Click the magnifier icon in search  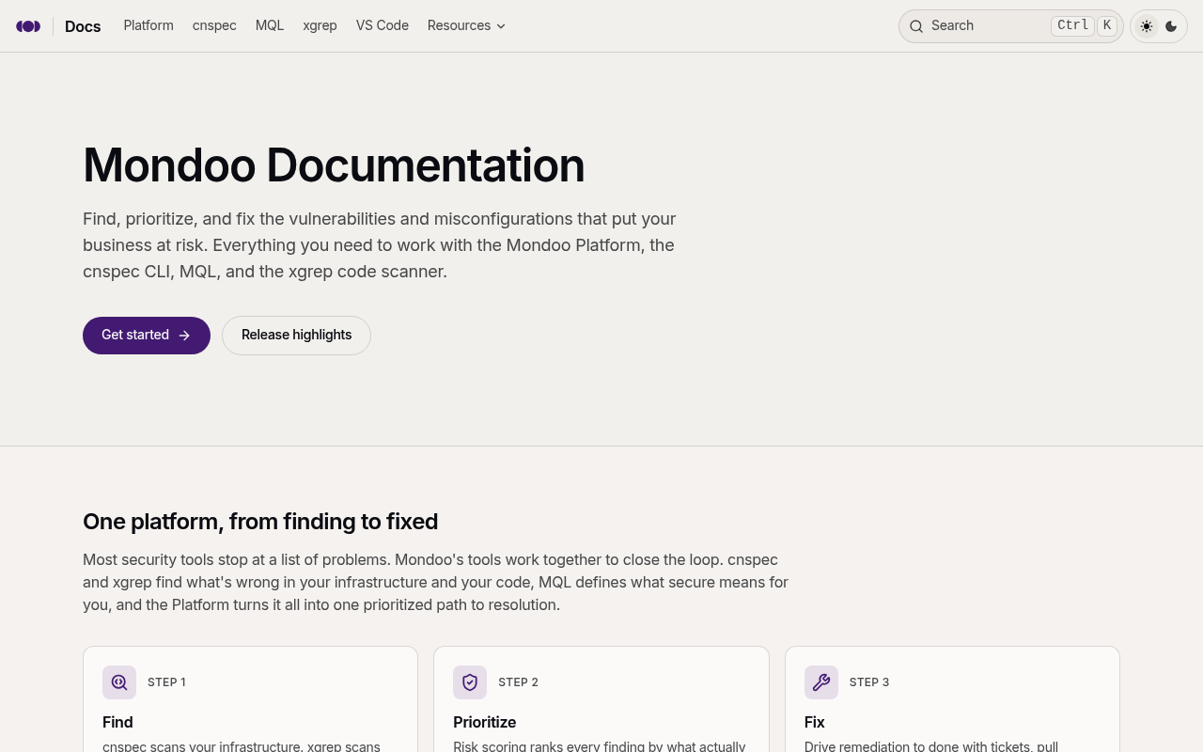coord(916,26)
